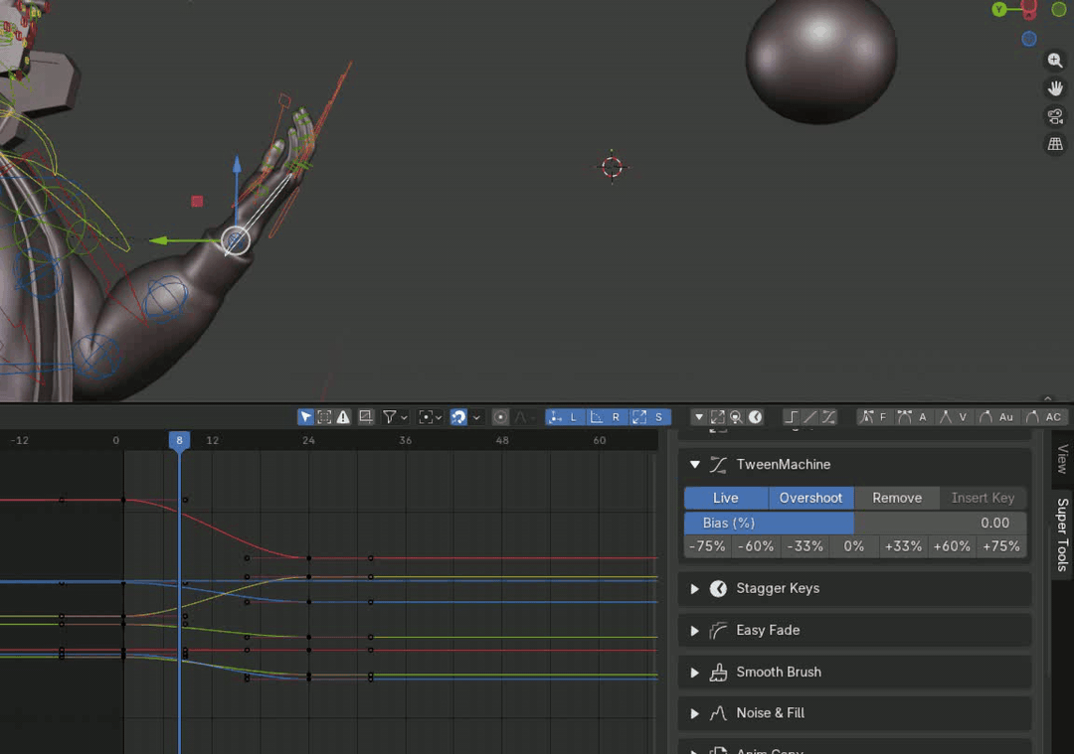Viewport: 1074px width, 754px height.
Task: Click the Easy Fade curve icon
Action: click(718, 630)
